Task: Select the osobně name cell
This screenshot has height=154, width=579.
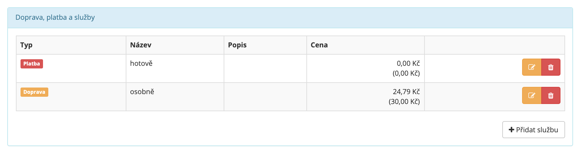Action: point(175,97)
